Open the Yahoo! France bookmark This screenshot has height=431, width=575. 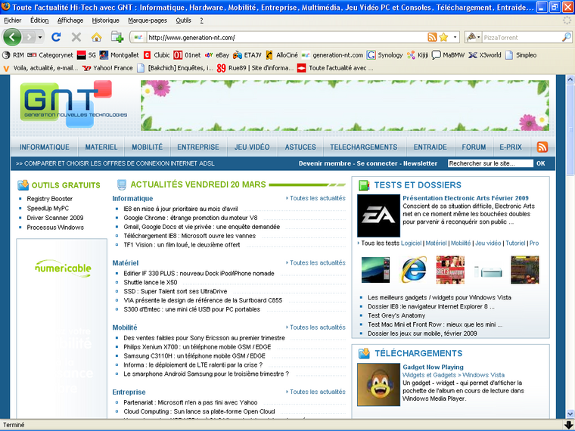pyautogui.click(x=107, y=68)
